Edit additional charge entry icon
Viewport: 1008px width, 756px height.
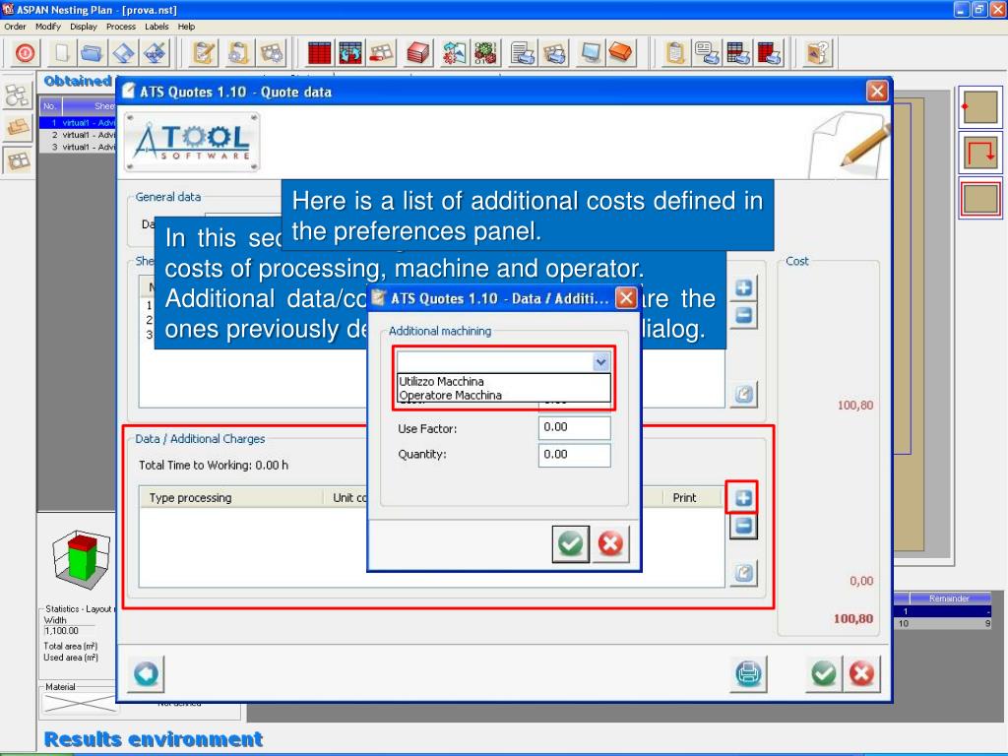tap(744, 572)
